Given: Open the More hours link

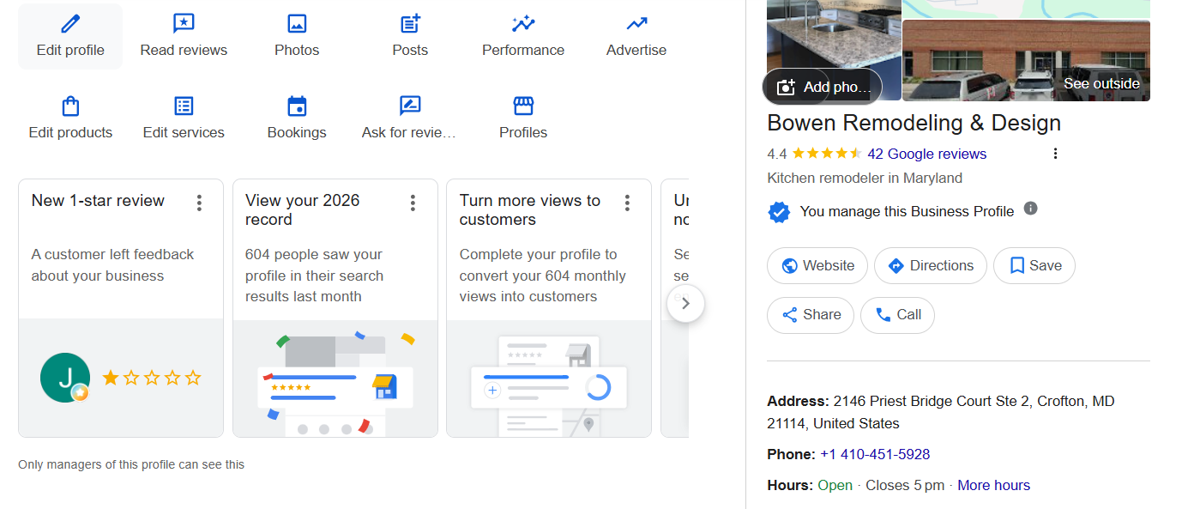Looking at the screenshot, I should [x=993, y=485].
